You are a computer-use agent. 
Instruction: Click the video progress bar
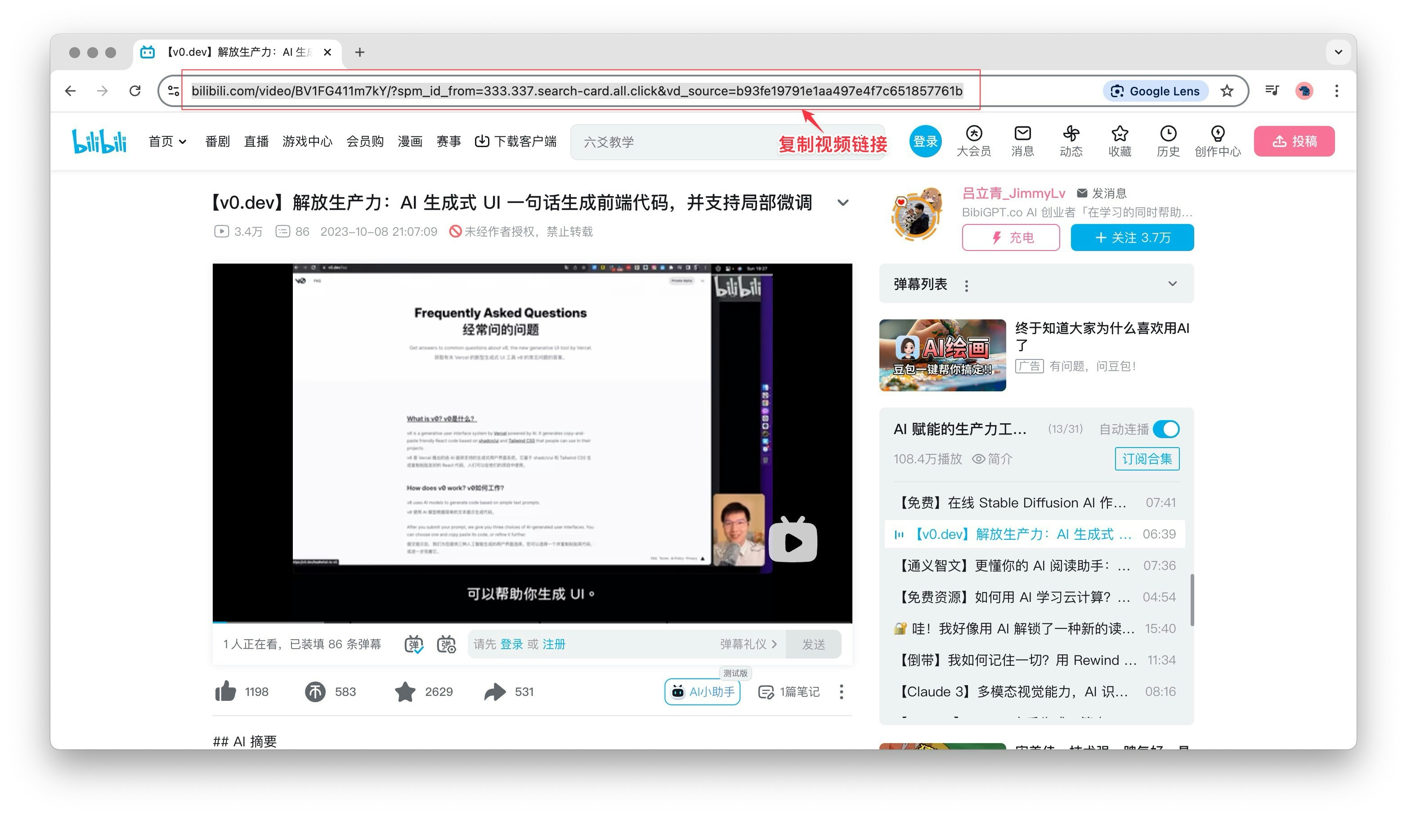coord(532,622)
